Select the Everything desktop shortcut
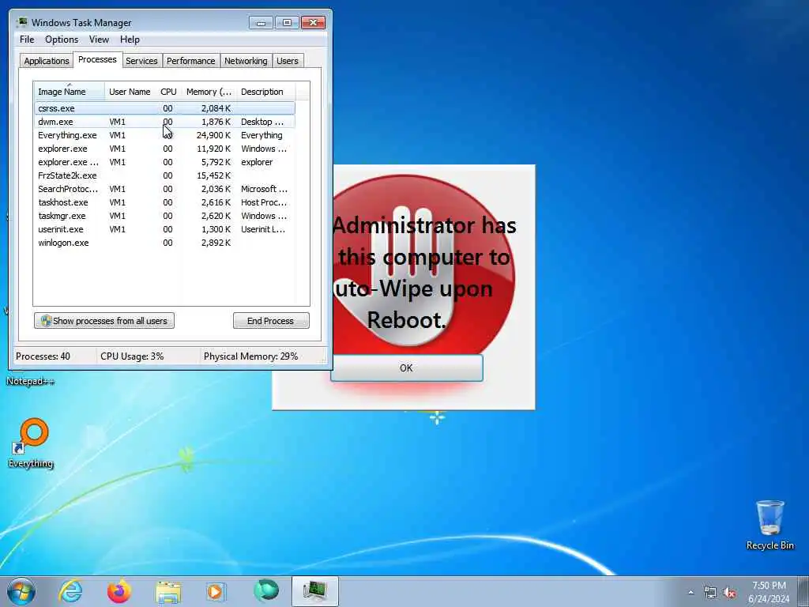 click(31, 443)
